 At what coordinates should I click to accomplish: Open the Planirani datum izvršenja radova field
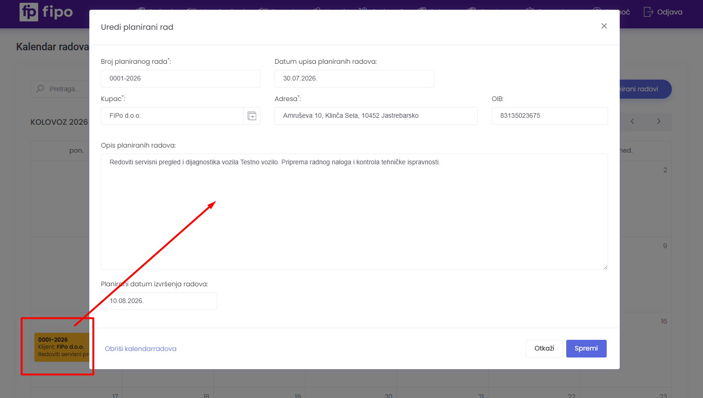(159, 301)
